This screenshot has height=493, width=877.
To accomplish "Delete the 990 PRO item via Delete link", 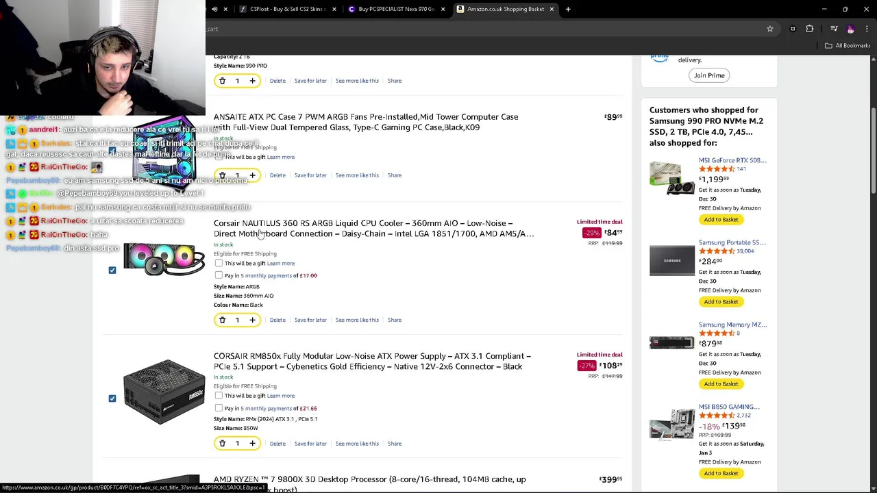I will pyautogui.click(x=277, y=81).
